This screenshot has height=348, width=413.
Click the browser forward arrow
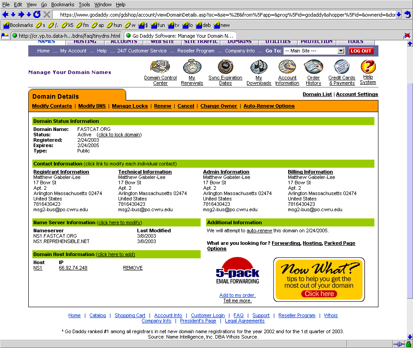coord(21,14)
